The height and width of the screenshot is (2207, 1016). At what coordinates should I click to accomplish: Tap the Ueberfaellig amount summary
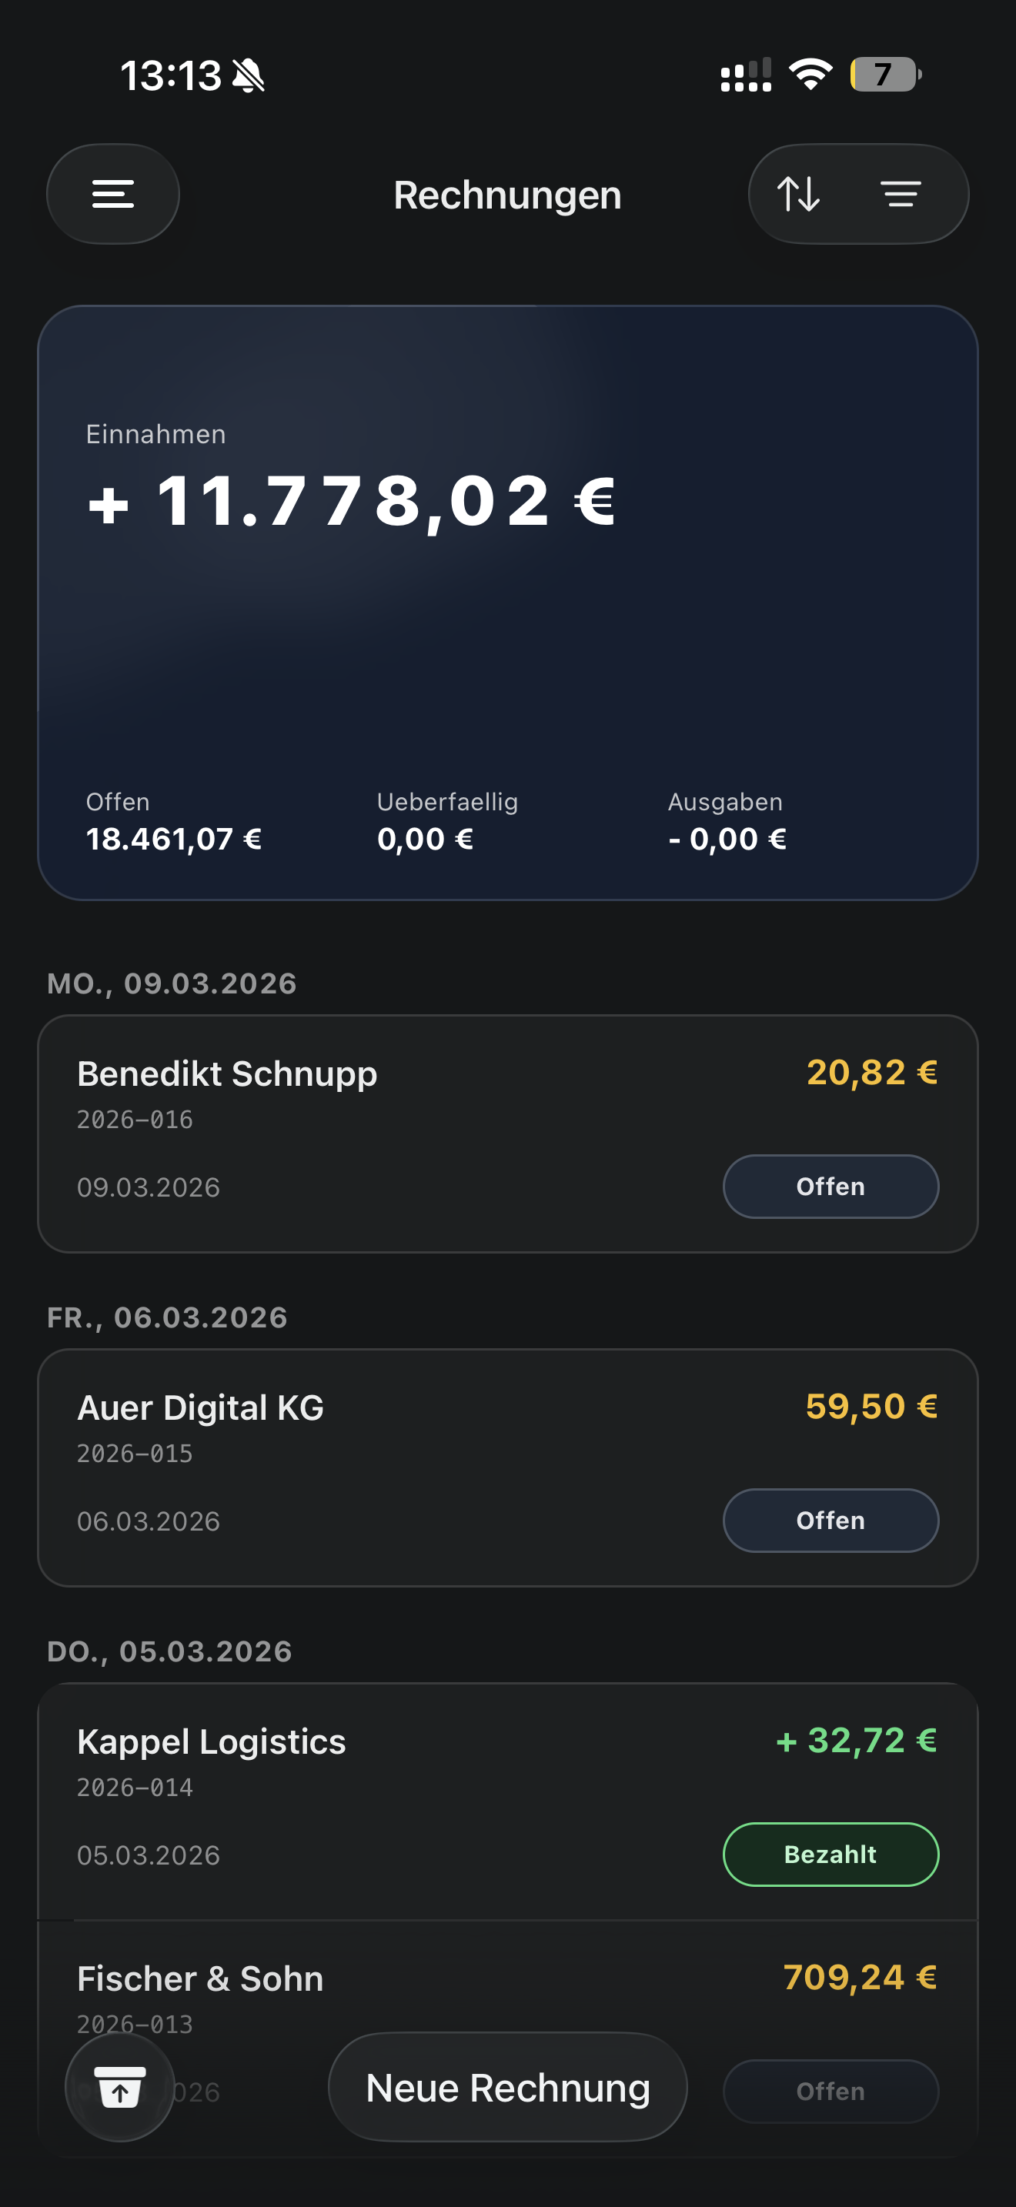coord(425,839)
